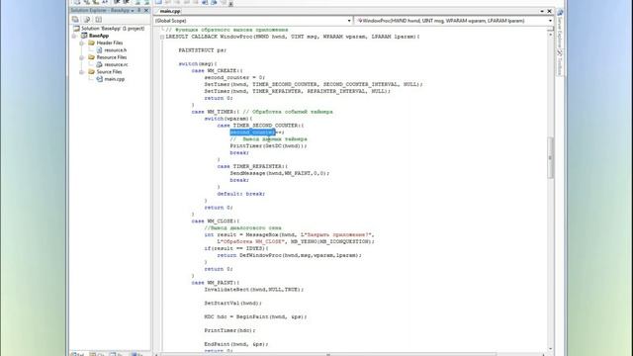
Task: Click 'InvalidateRect(hwnd,NULL,TRUE);' line
Action: point(254,290)
